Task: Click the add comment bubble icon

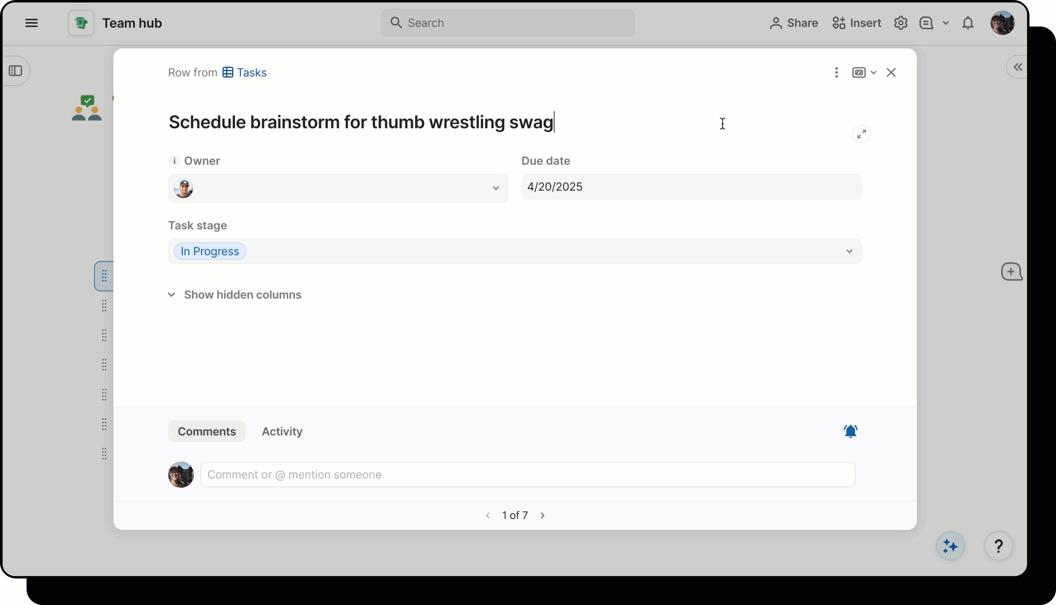Action: [x=1011, y=272]
